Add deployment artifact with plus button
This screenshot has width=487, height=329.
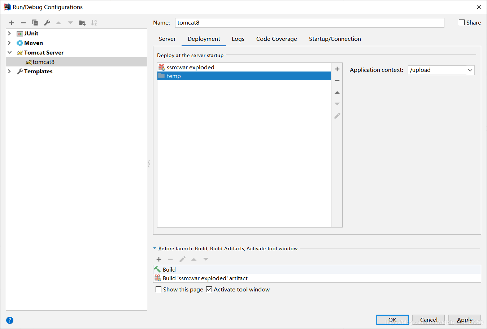click(337, 69)
